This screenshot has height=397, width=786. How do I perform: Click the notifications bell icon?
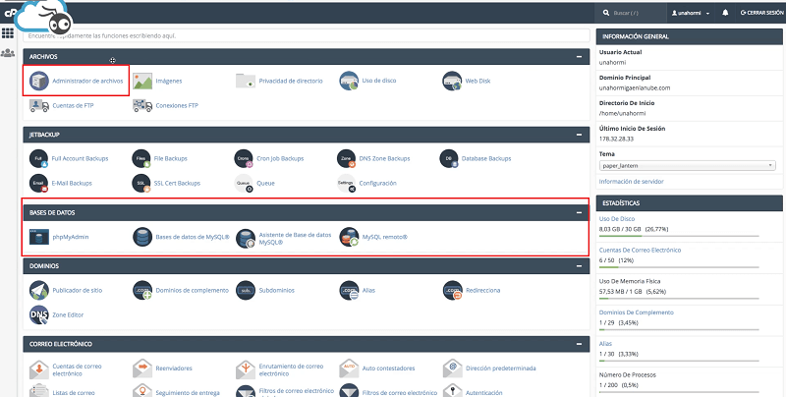coord(725,13)
